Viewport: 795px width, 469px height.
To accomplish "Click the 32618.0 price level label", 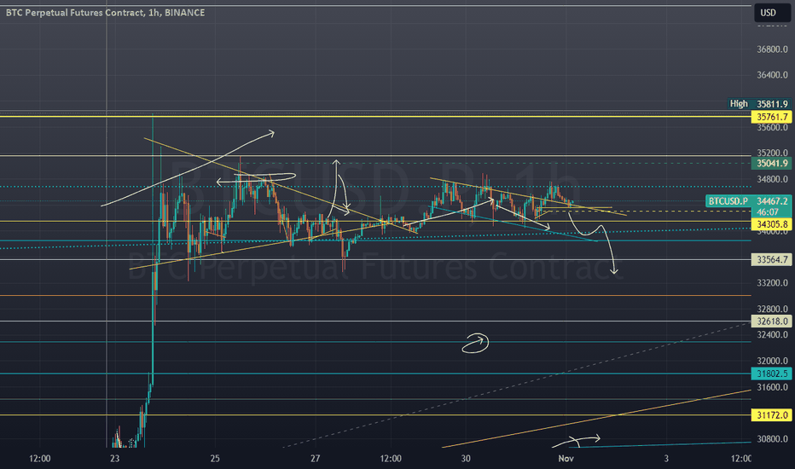I will 771,321.
